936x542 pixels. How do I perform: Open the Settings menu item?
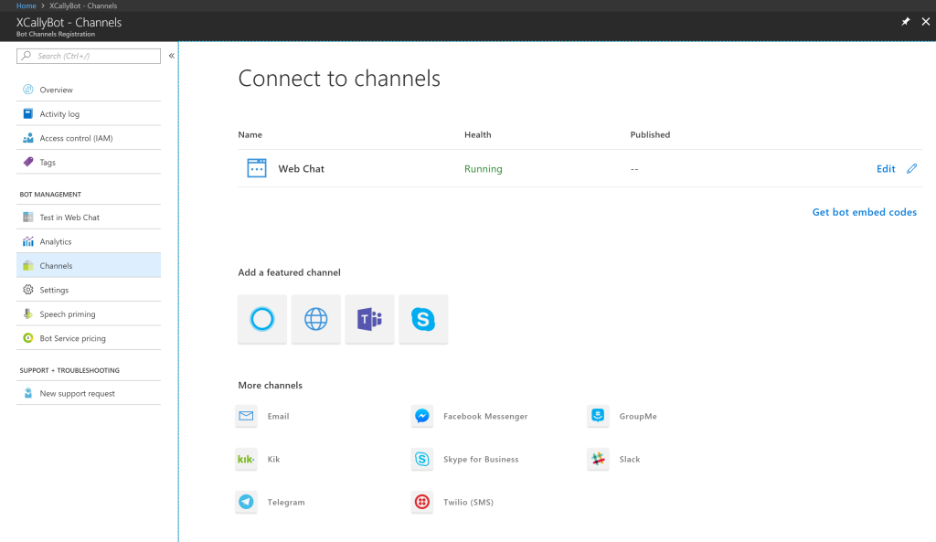click(89, 290)
